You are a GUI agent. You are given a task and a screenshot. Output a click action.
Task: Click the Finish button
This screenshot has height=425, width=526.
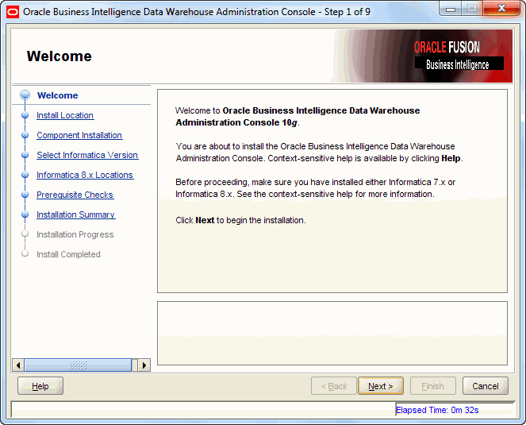click(432, 386)
